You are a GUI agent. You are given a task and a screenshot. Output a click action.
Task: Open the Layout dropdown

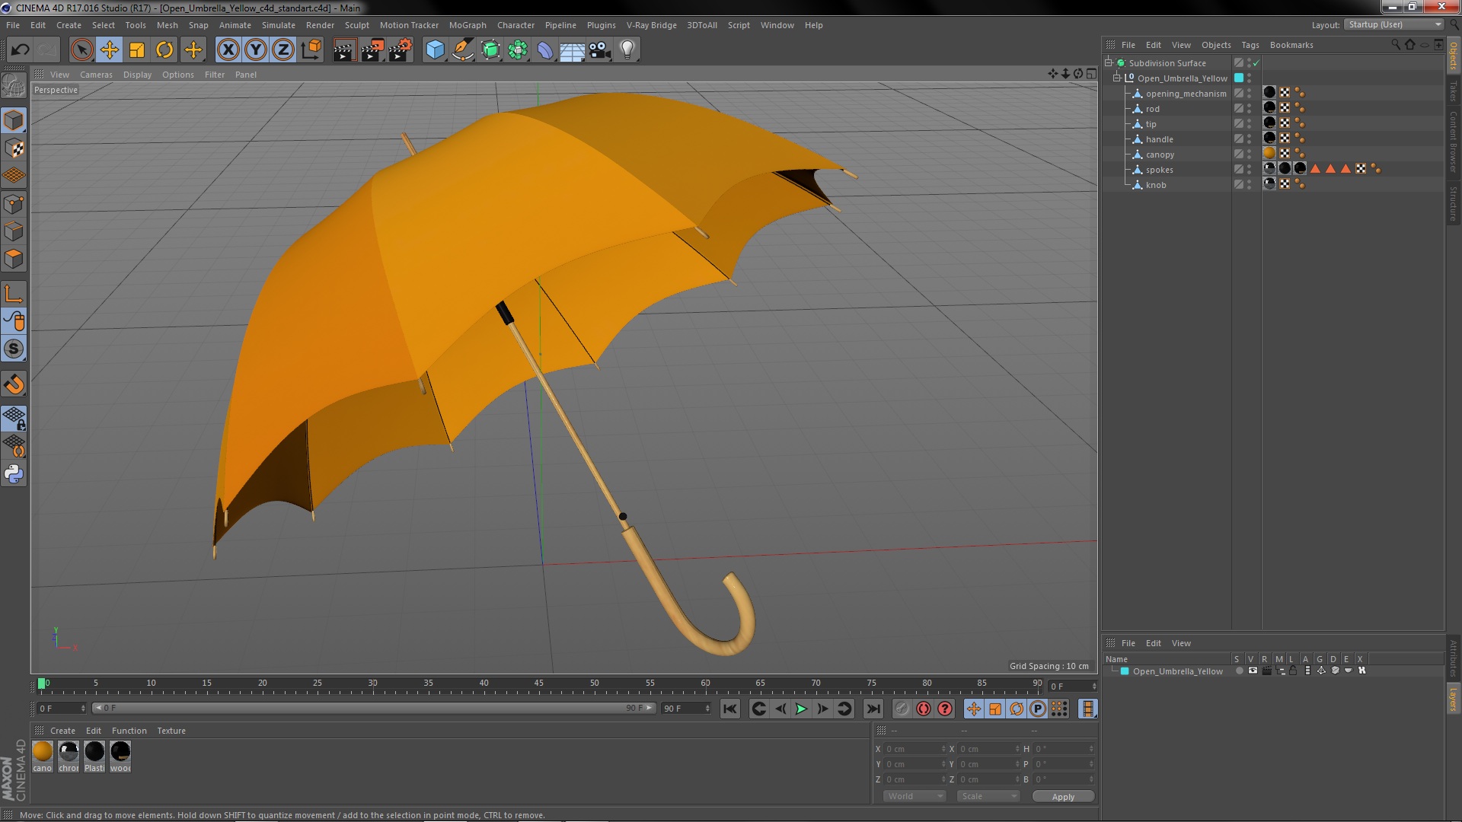[1394, 25]
